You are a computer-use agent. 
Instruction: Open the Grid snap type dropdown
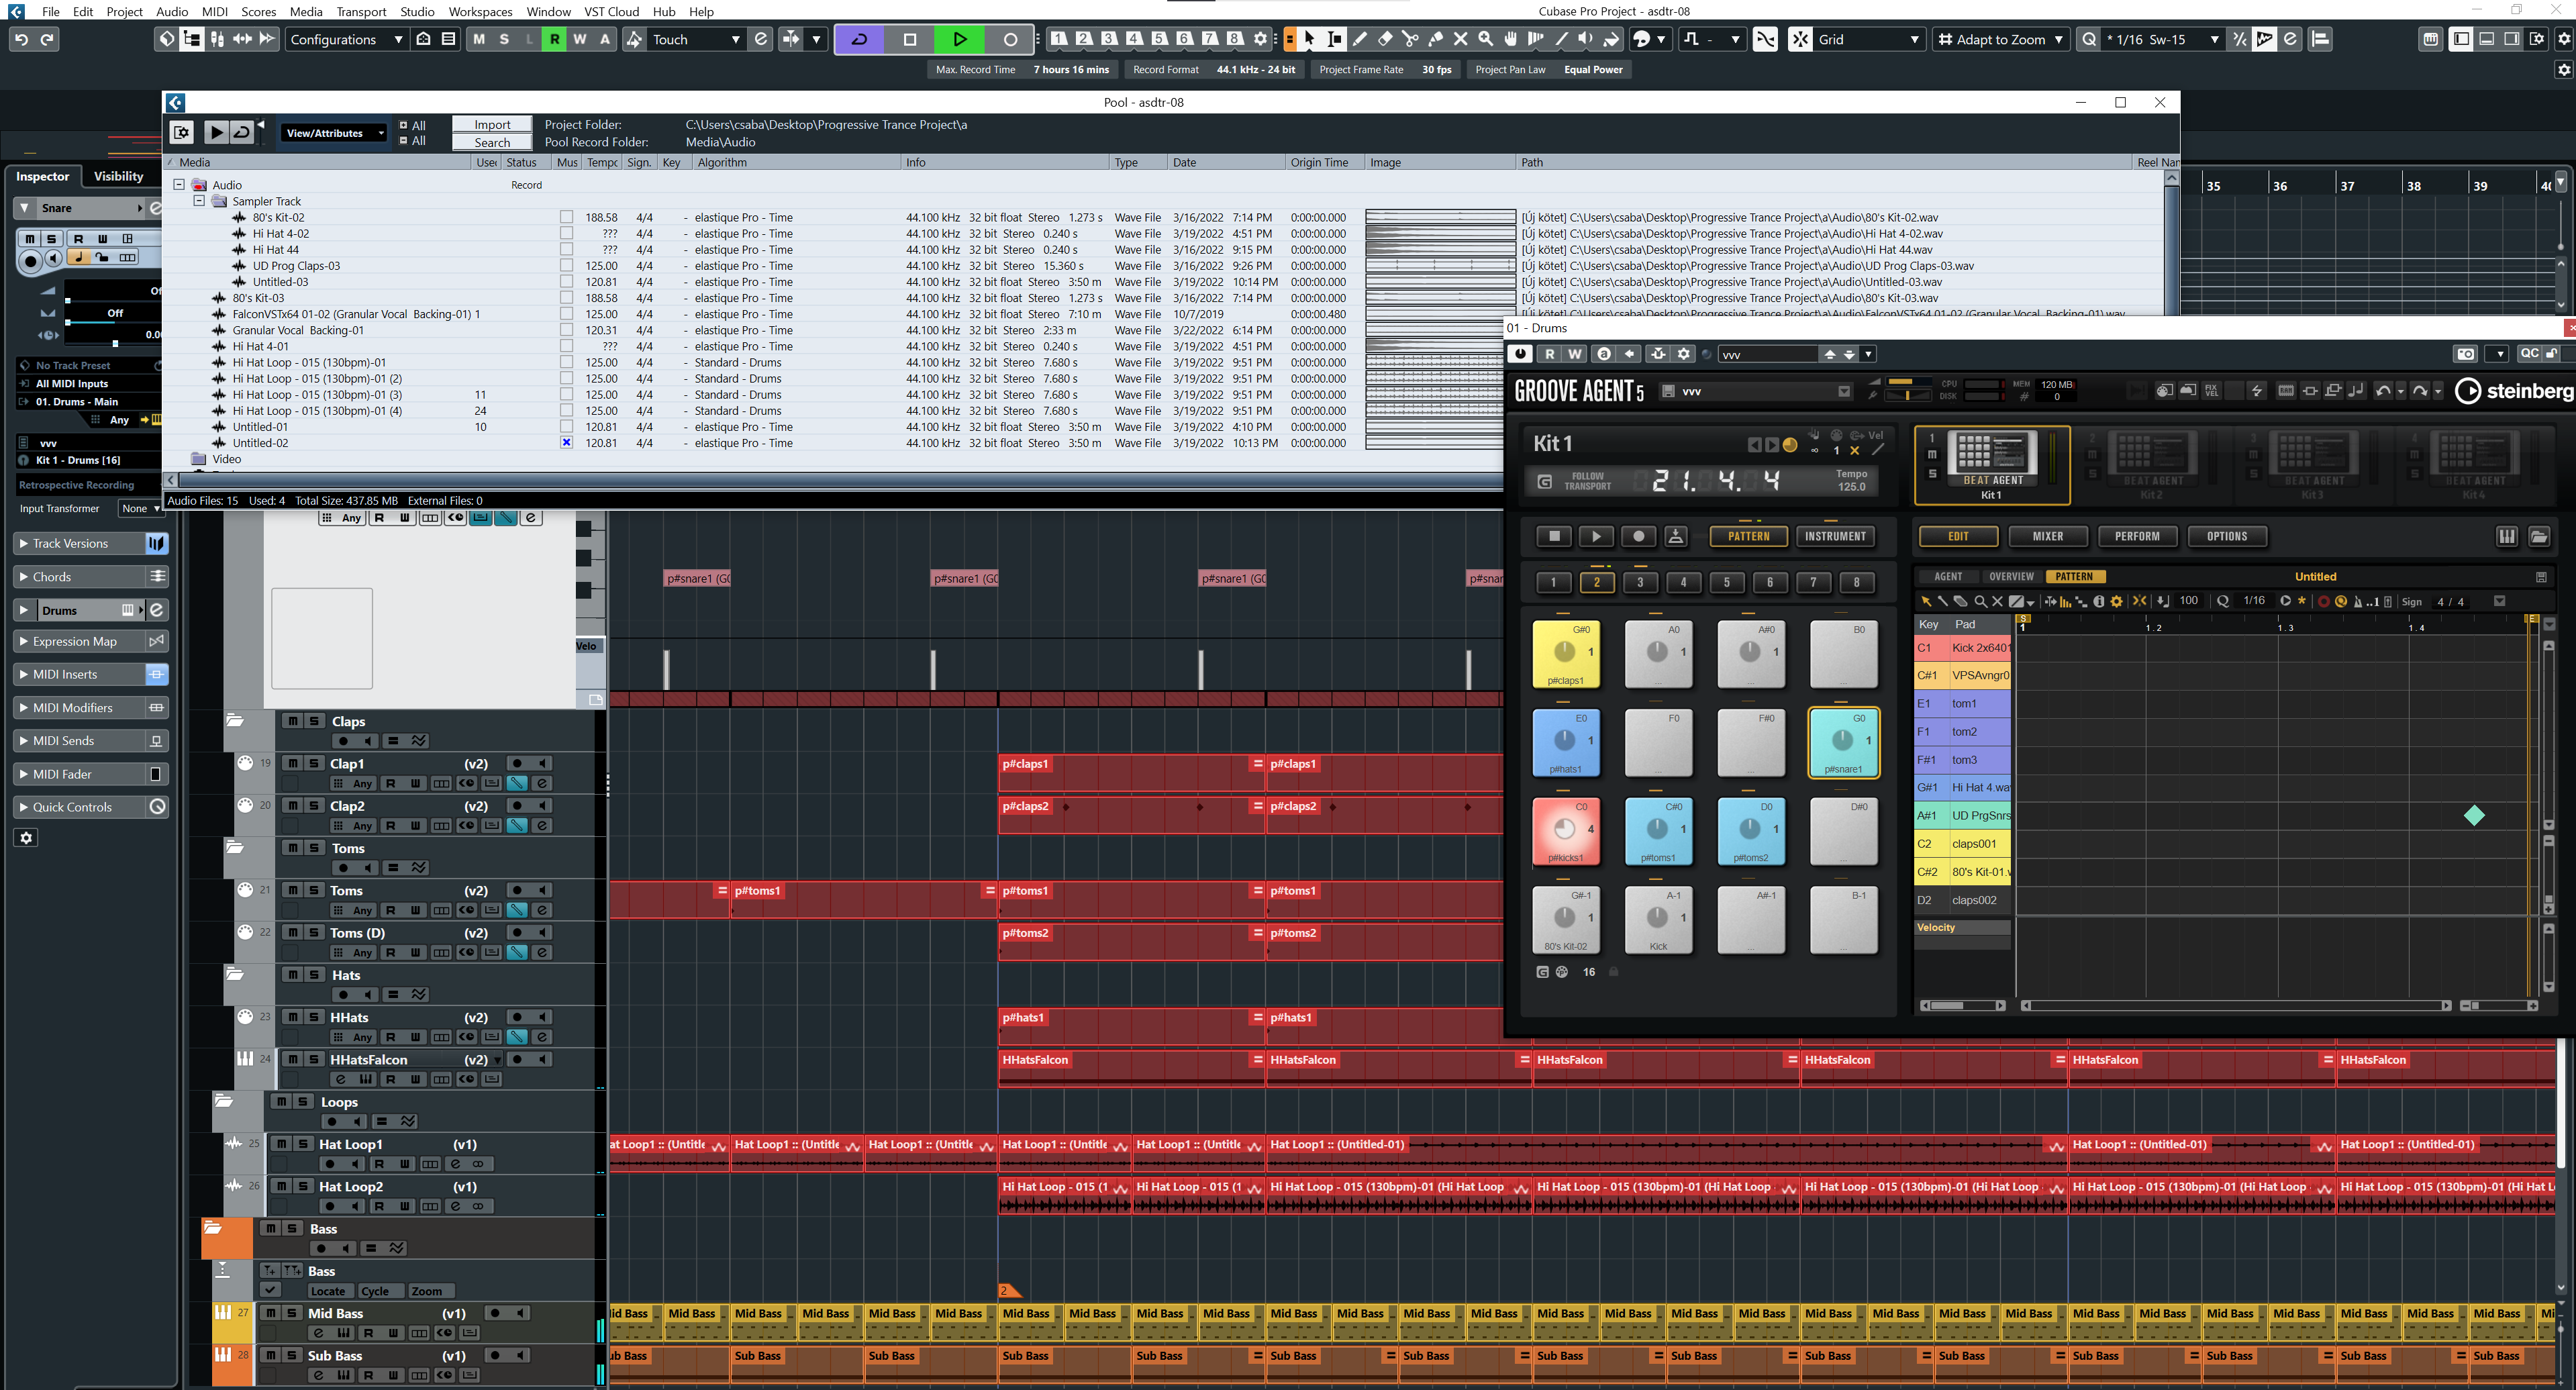coord(1869,39)
